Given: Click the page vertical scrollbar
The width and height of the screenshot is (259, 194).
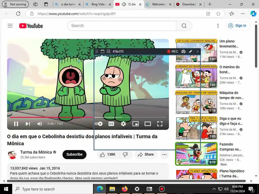Looking at the screenshot, I should [256, 46].
